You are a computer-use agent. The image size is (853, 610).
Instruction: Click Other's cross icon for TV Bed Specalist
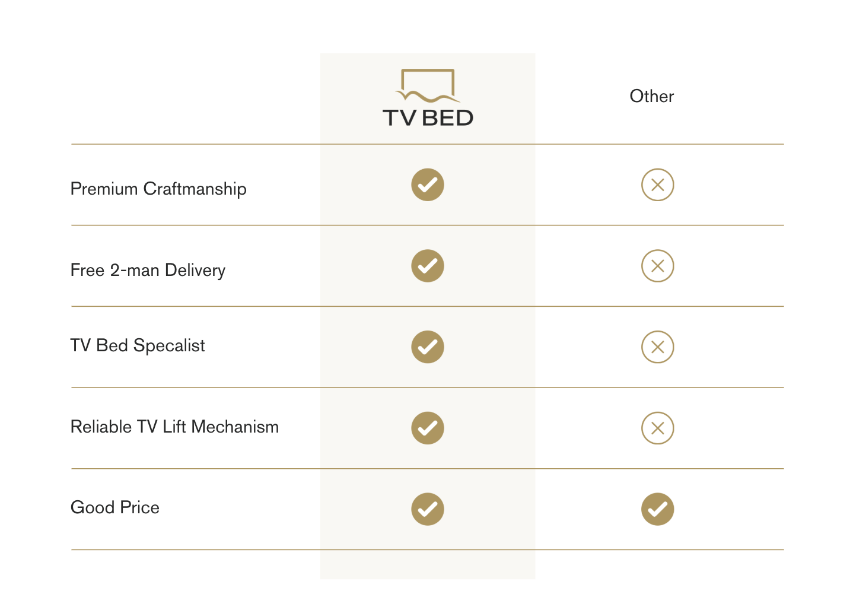[x=657, y=347]
